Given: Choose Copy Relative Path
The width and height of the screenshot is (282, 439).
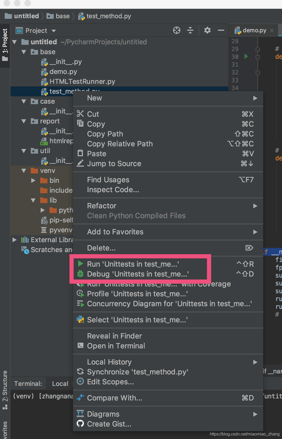Looking at the screenshot, I should click(x=168, y=144).
